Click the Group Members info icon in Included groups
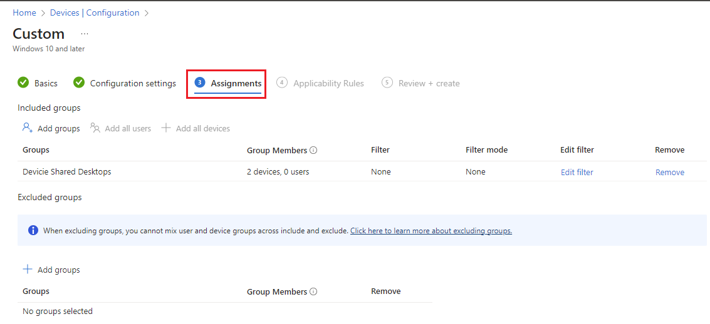Screen dimensions: 710x324 313,150
